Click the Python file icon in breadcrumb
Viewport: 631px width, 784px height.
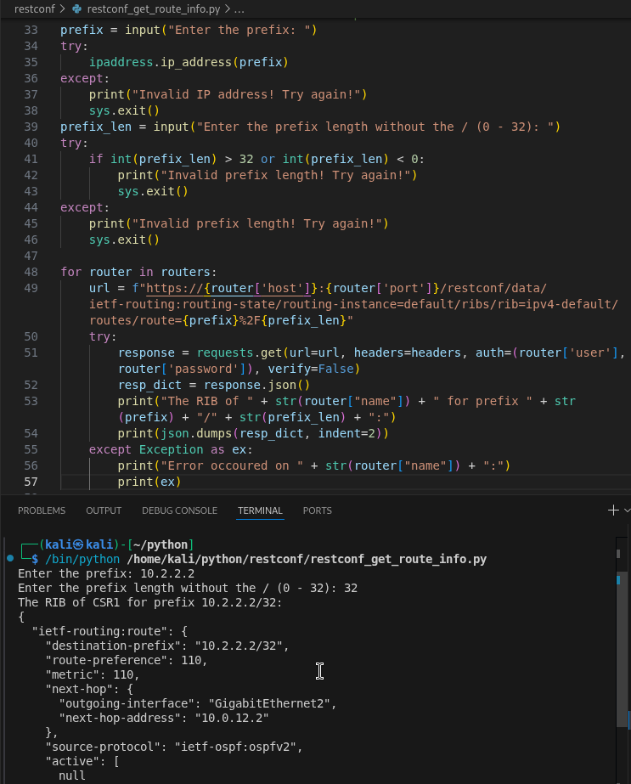click(77, 9)
